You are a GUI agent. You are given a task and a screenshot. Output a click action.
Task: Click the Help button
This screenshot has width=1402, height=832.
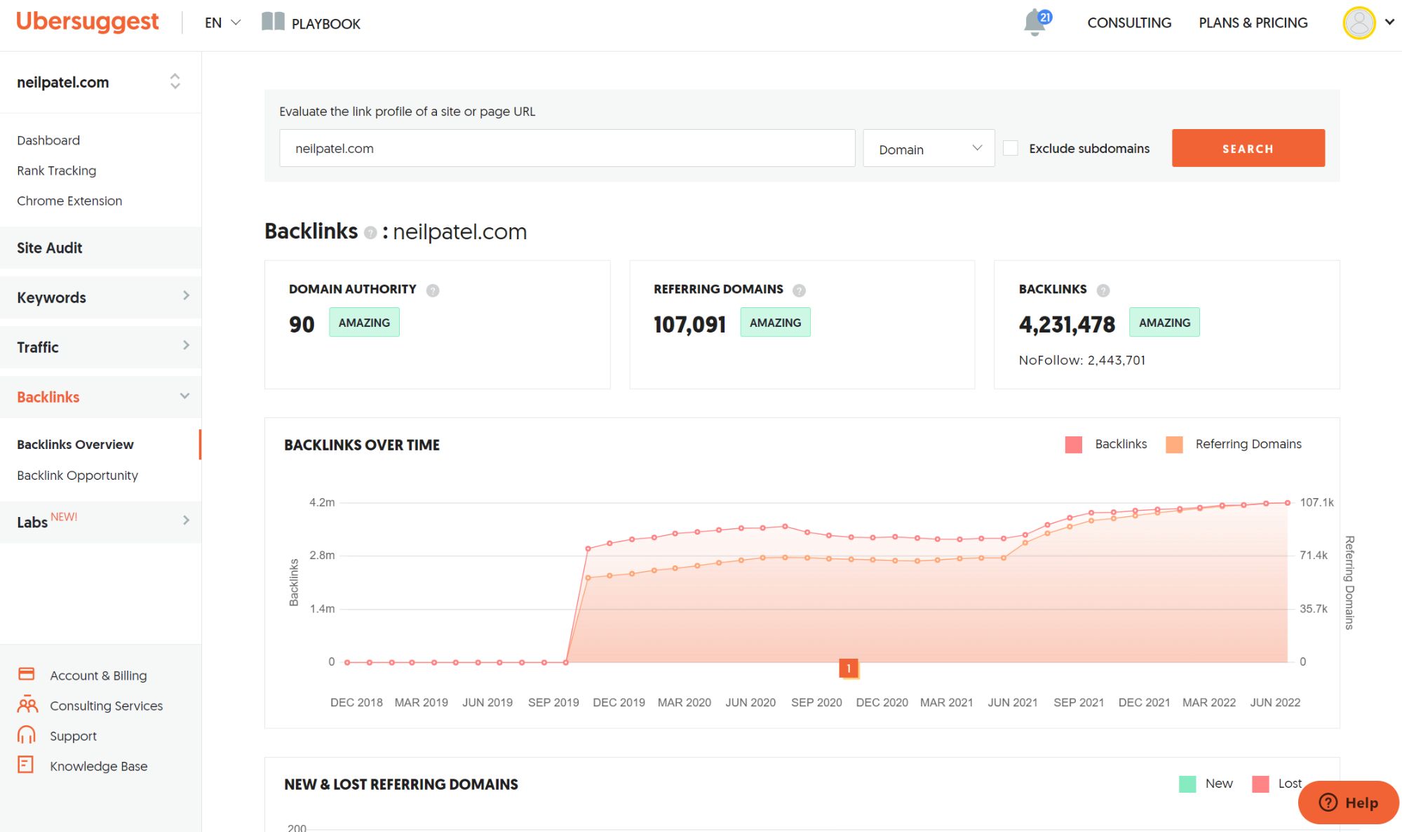point(1347,803)
